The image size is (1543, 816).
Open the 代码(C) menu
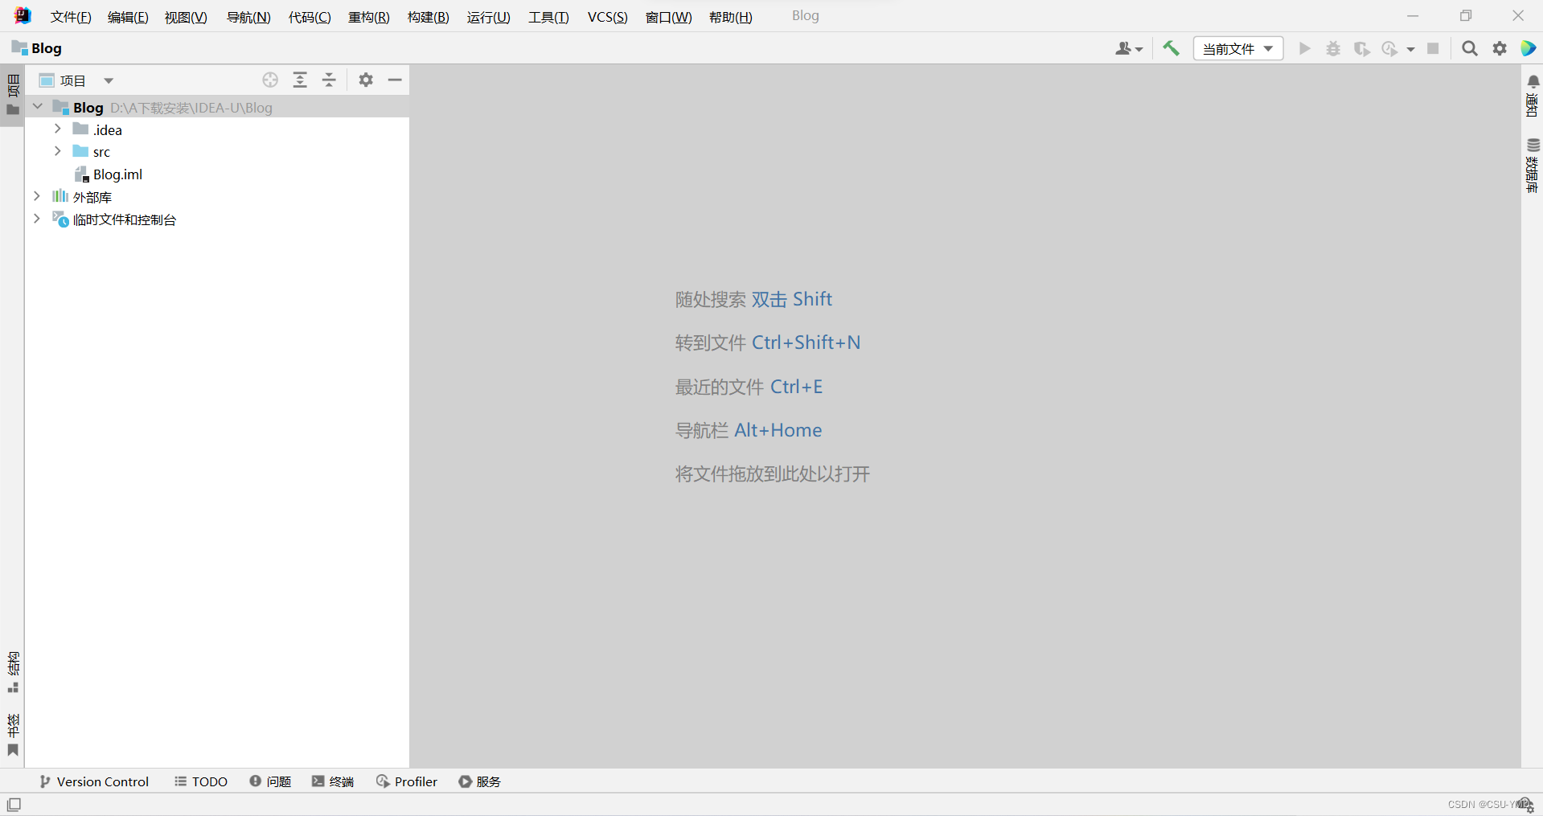(310, 17)
